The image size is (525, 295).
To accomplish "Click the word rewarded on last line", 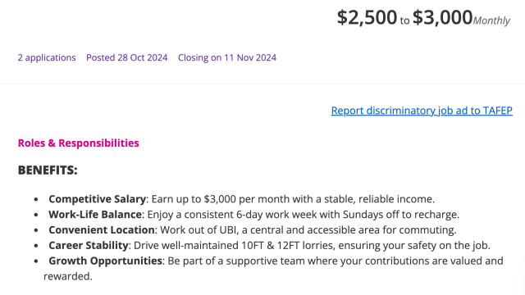I will tap(66, 277).
